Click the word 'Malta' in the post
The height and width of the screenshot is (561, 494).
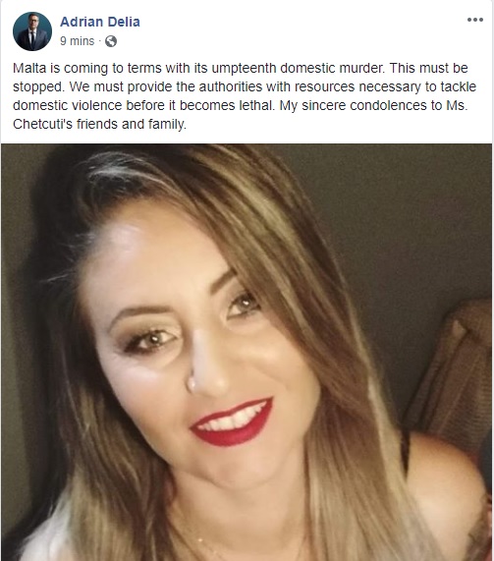29,68
